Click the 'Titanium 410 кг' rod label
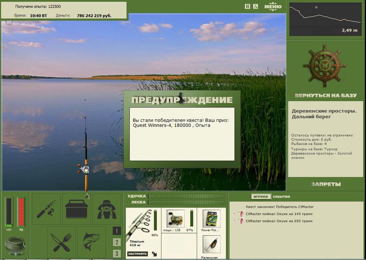The width and height of the screenshot is (366, 260). point(137,243)
